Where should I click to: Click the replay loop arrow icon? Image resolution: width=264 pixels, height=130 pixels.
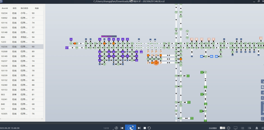(x=149, y=128)
